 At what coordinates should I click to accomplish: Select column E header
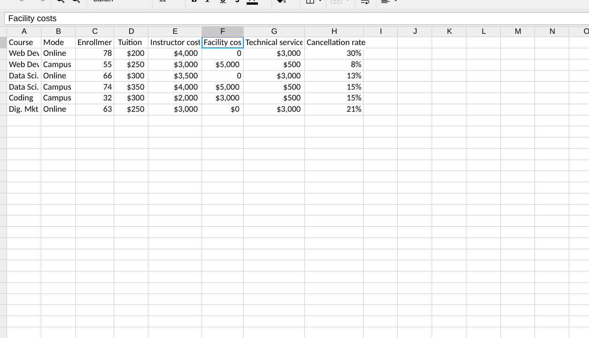pos(175,31)
